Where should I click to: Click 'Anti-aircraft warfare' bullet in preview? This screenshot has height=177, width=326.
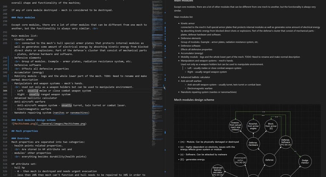[x=191, y=81]
